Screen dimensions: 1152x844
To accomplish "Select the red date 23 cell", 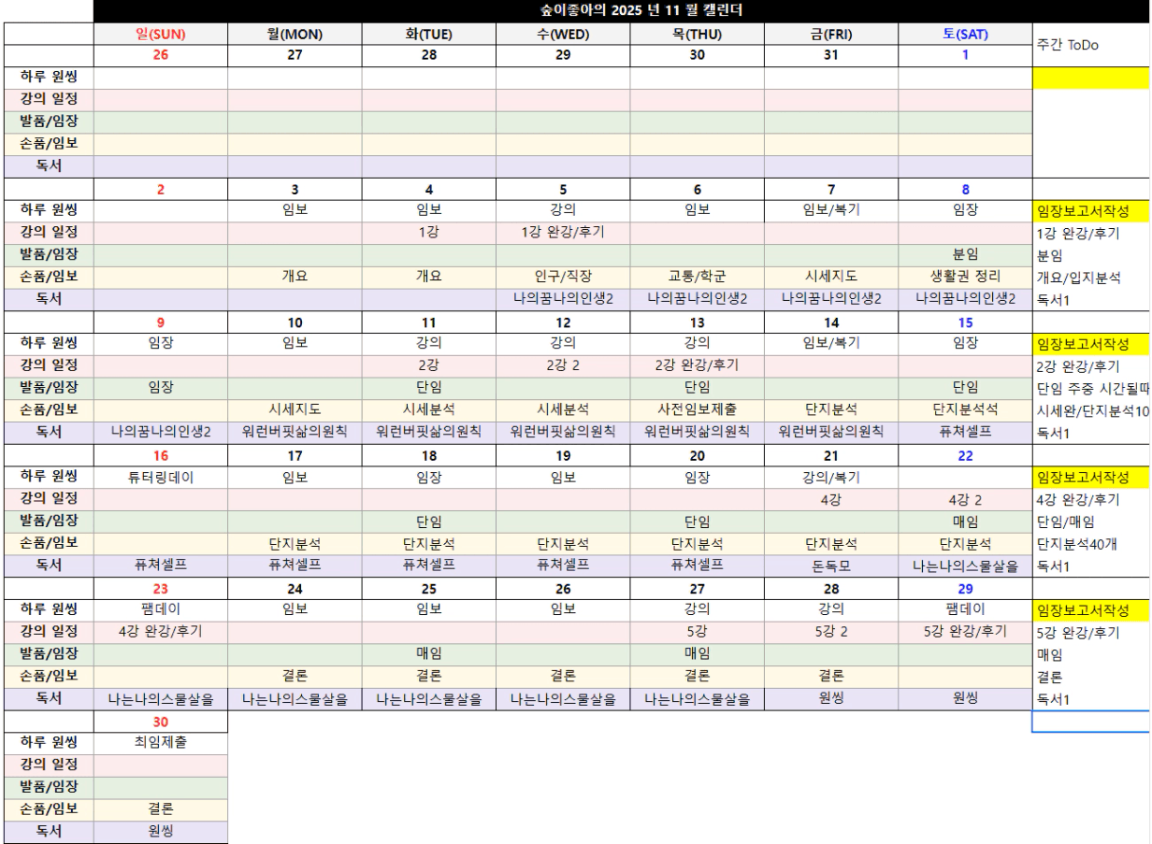I will [x=161, y=590].
